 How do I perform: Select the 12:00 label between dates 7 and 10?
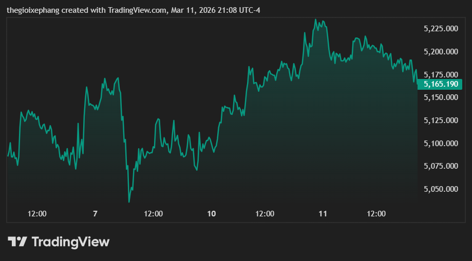tap(153, 213)
